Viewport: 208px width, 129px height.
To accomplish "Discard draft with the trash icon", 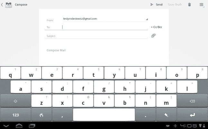I will 189,4.
